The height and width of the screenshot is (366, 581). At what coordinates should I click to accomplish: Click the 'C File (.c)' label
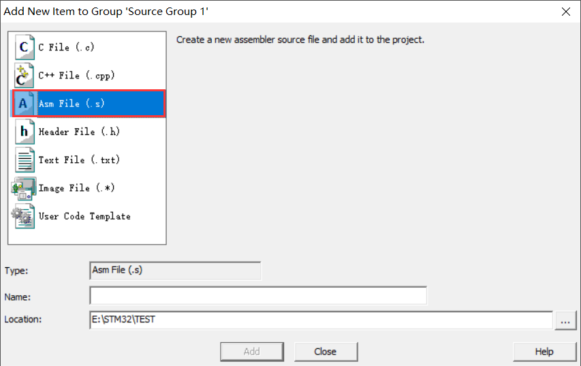tap(66, 47)
